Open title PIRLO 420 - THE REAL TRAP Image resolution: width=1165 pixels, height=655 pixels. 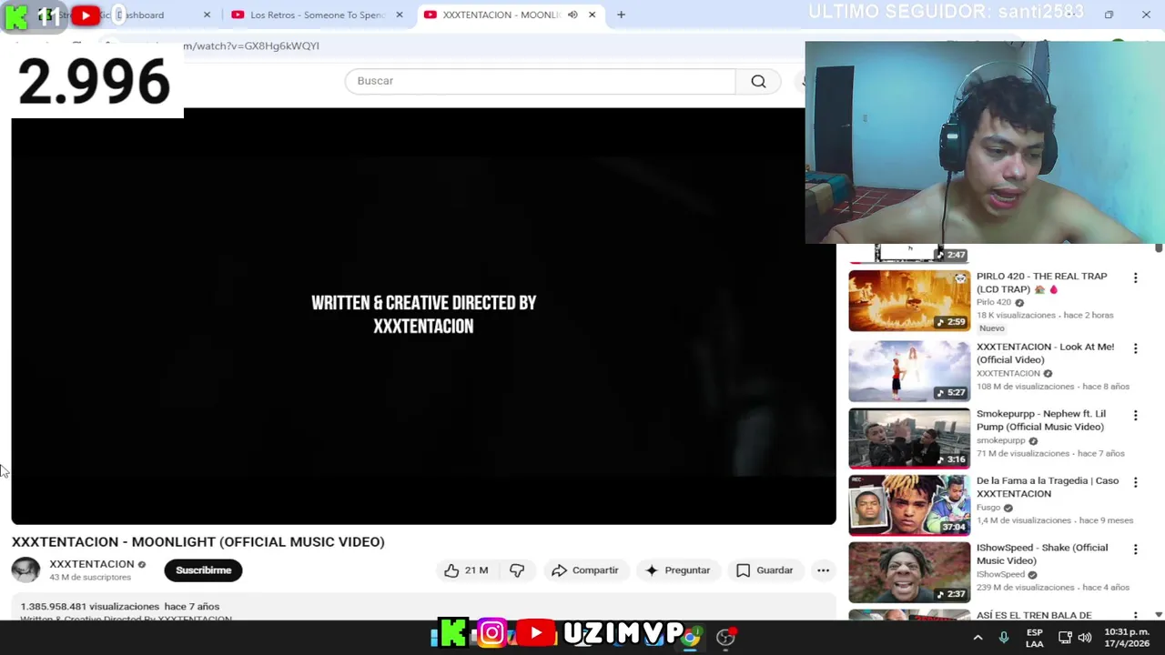pyautogui.click(x=1041, y=283)
